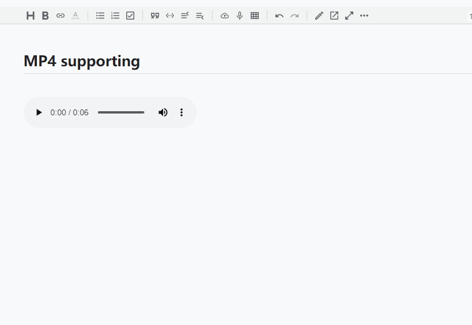Image resolution: width=472 pixels, height=325 pixels.
Task: Open the audio player's three-dot menu
Action: click(x=182, y=112)
